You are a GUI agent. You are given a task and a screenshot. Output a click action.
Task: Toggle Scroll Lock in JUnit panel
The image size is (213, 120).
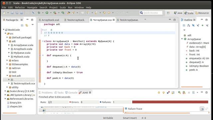[173, 93]
